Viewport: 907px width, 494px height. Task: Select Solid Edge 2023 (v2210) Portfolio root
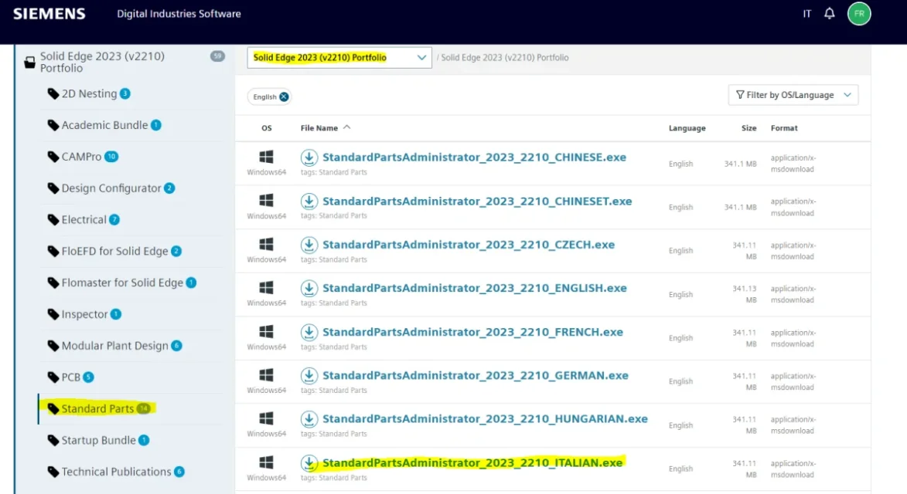[x=102, y=62]
